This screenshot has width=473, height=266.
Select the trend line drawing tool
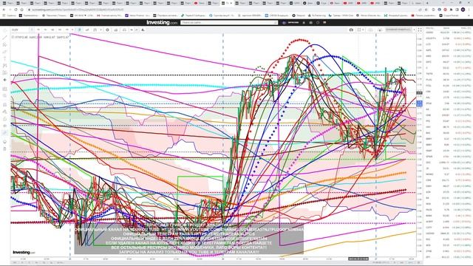pyautogui.click(x=4, y=38)
